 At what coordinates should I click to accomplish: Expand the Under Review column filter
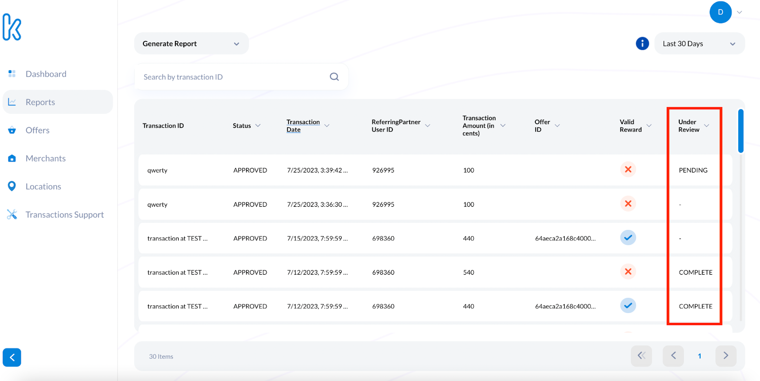[x=706, y=126]
